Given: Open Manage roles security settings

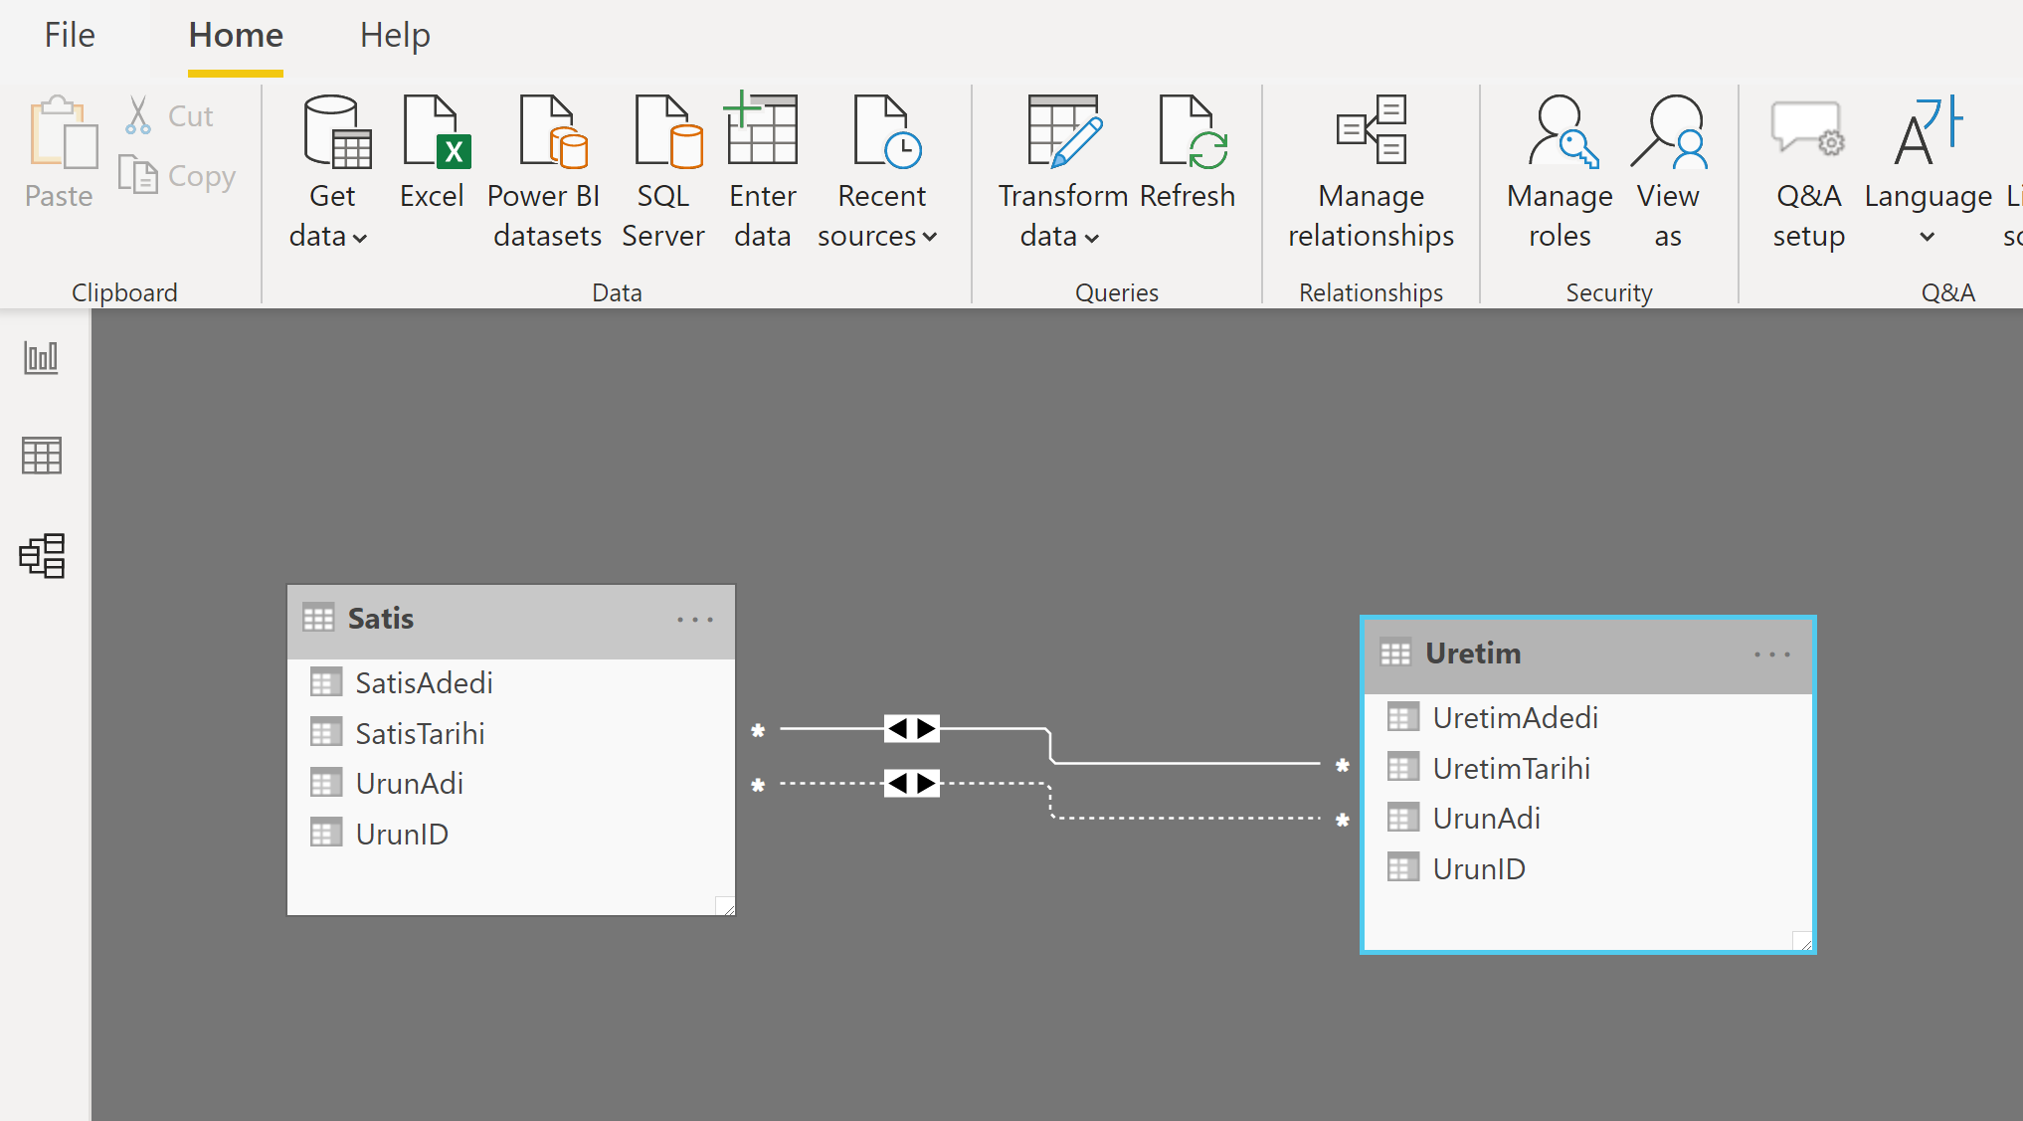Looking at the screenshot, I should coord(1560,172).
